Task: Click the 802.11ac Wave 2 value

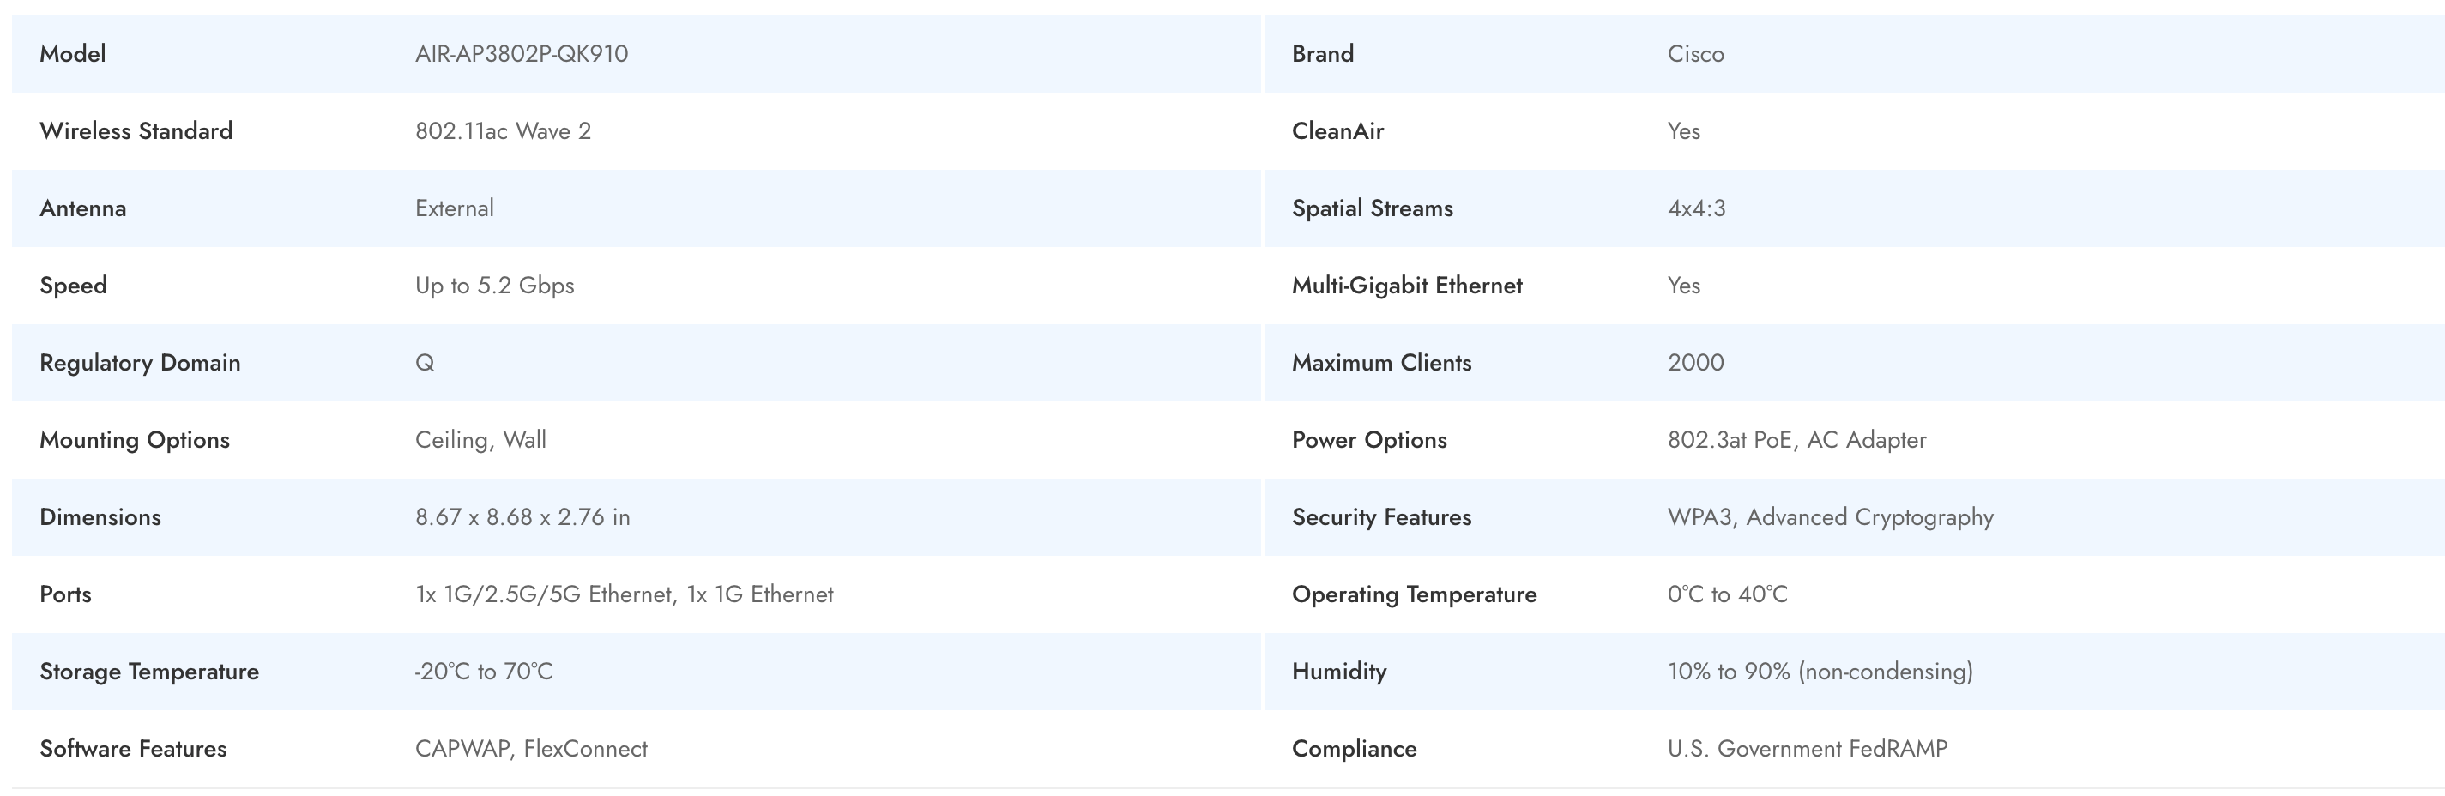Action: coord(503,131)
